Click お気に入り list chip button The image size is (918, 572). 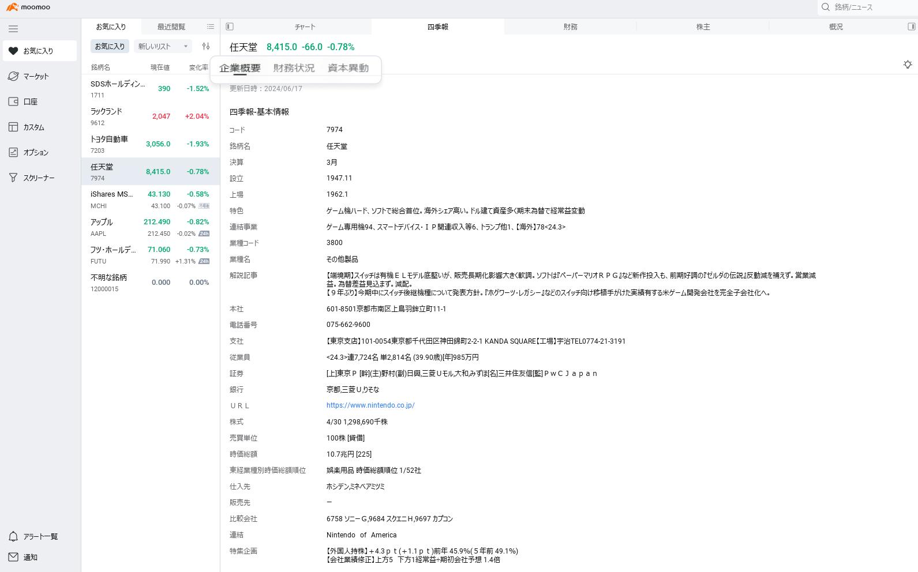pos(110,46)
